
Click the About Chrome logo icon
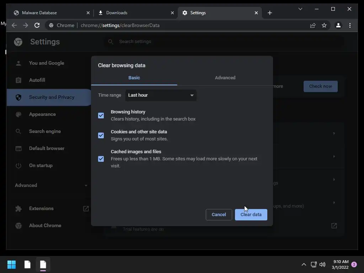click(x=18, y=225)
